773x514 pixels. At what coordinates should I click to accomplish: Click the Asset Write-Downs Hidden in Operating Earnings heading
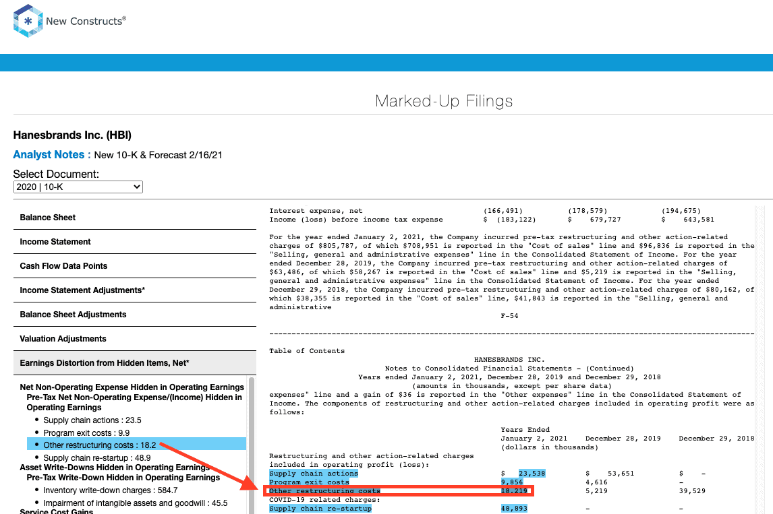coord(115,468)
